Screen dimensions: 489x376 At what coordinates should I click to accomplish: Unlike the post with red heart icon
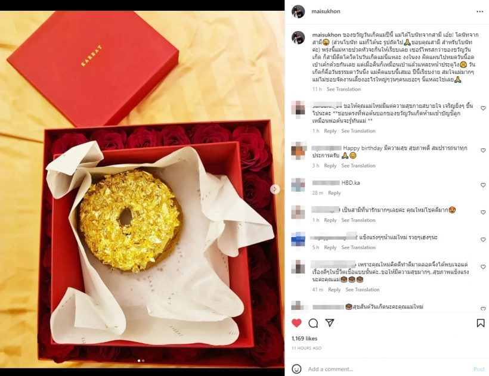[296, 323]
